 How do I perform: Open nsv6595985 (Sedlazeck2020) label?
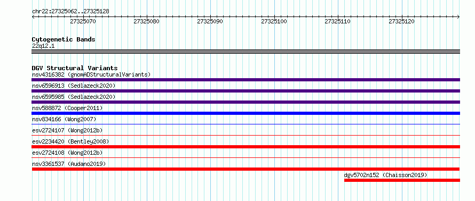(x=74, y=97)
